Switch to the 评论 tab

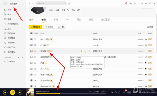click(x=91, y=20)
